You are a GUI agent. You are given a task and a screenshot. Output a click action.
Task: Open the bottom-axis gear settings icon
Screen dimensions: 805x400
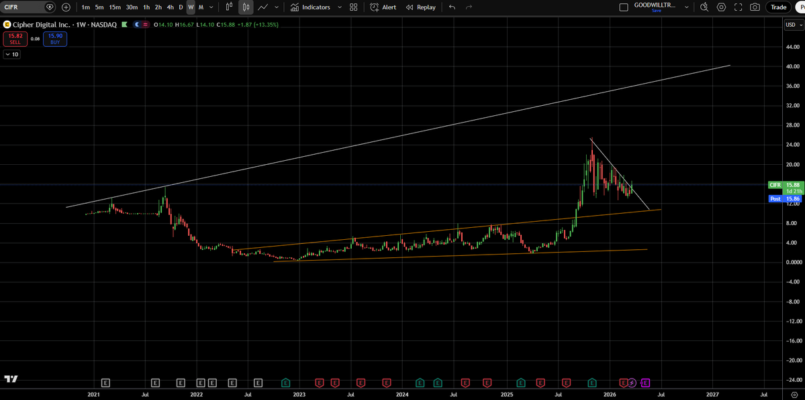pyautogui.click(x=794, y=395)
